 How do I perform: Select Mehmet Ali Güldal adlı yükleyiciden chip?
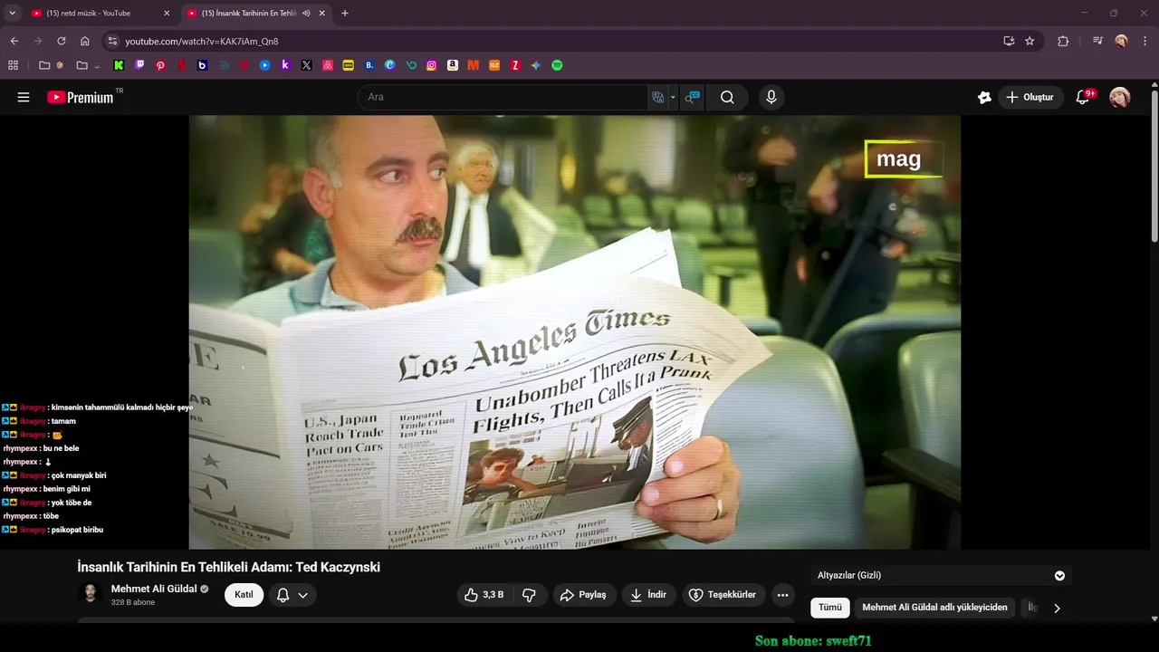[x=934, y=608]
